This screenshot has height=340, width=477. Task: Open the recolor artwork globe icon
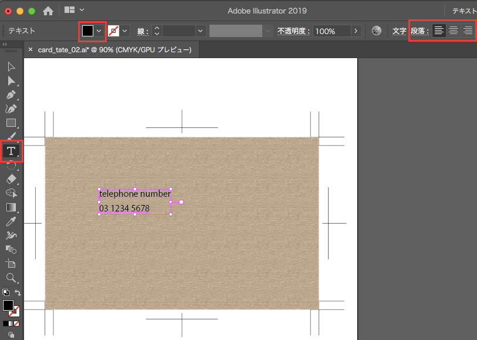(x=377, y=31)
